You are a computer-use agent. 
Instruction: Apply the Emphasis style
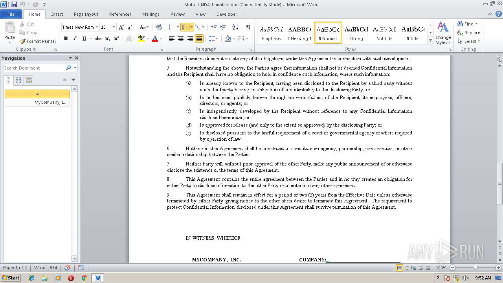(x=272, y=33)
